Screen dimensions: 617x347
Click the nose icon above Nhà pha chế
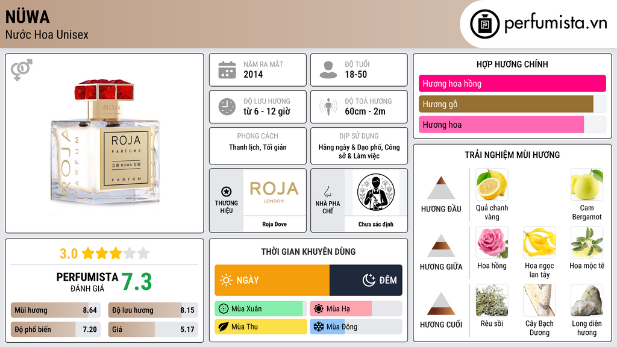point(327,192)
